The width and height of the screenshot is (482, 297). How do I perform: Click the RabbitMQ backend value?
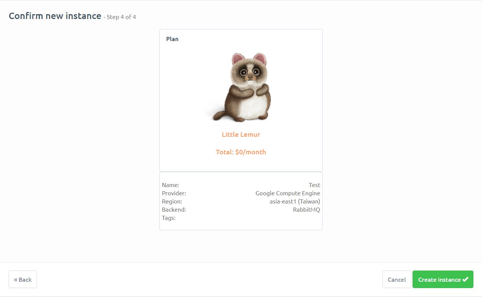(307, 209)
